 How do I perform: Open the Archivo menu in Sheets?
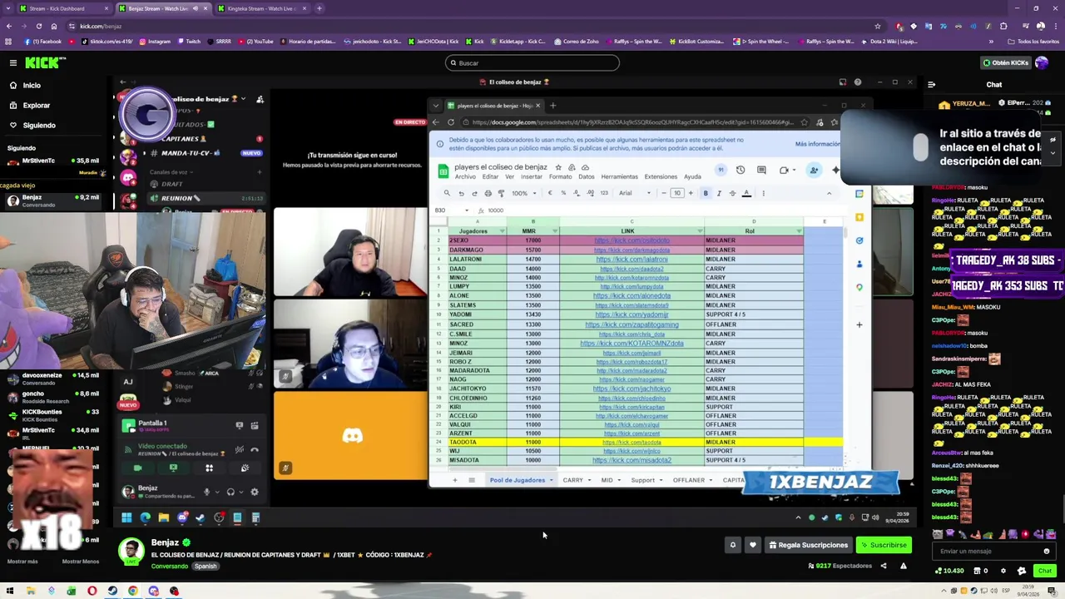click(x=465, y=176)
